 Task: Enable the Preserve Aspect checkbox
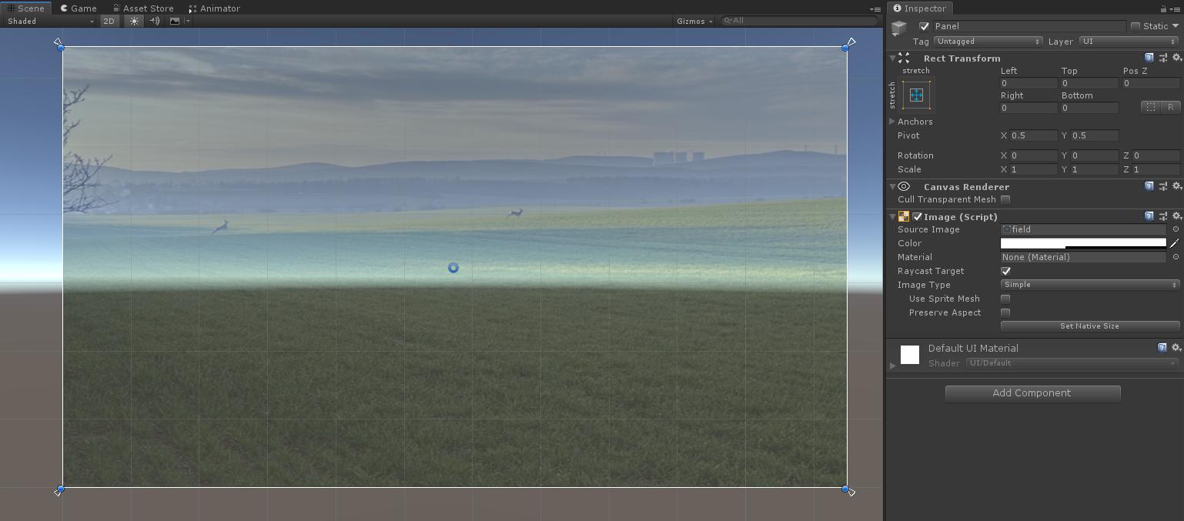pyautogui.click(x=1005, y=312)
